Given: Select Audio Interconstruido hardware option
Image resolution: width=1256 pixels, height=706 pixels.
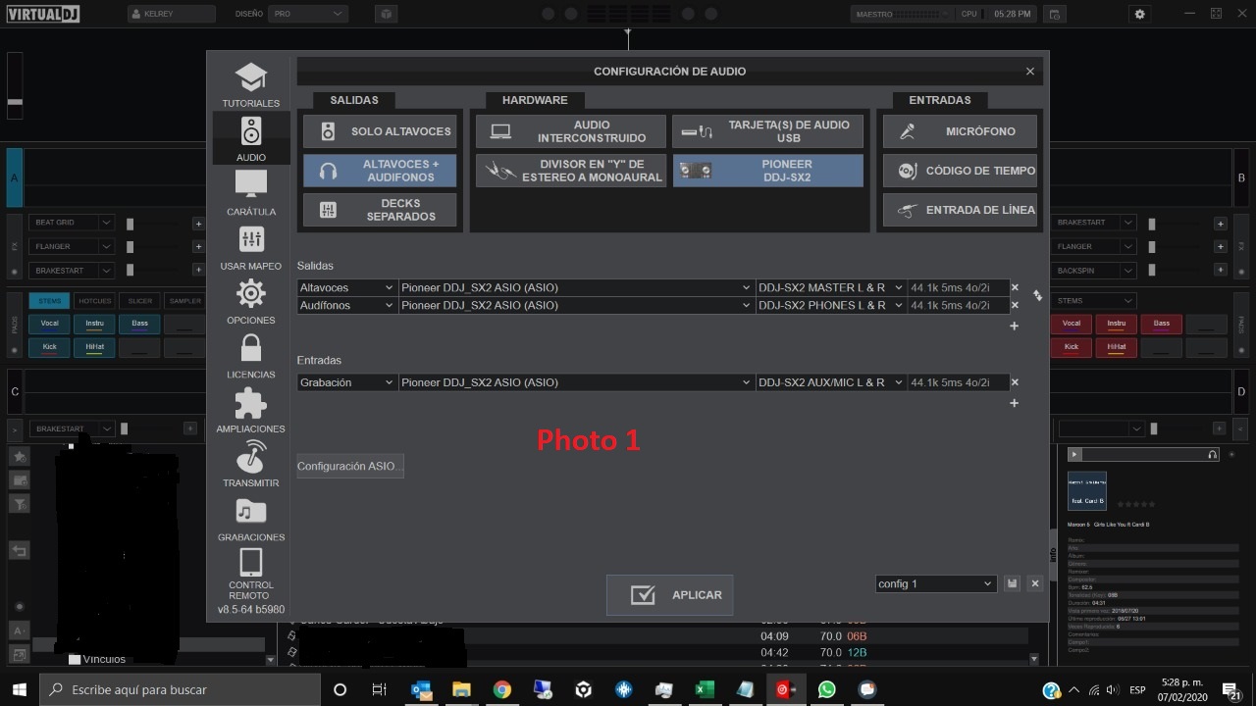Looking at the screenshot, I should tap(571, 131).
